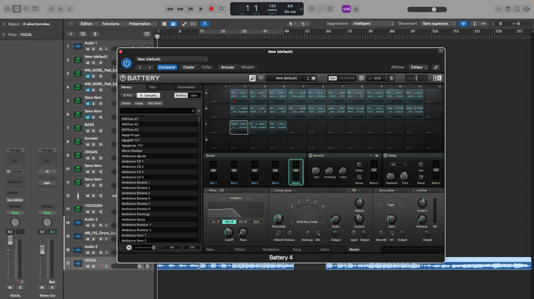Click the purple 1234 count-in button
Image resolution: width=534 pixels, height=299 pixels.
coord(346,9)
